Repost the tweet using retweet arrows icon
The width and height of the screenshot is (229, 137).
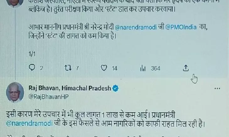click(68, 68)
